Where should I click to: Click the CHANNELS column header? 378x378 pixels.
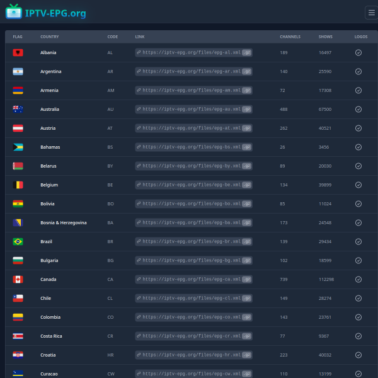(290, 37)
